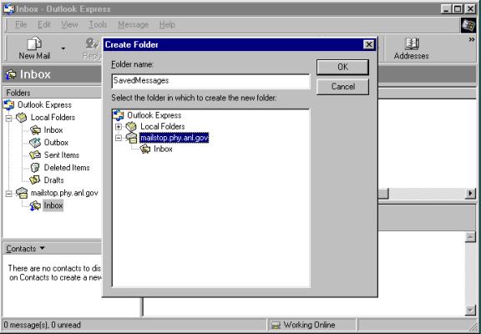Open the Help menu
The width and height of the screenshot is (481, 334).
point(167,24)
